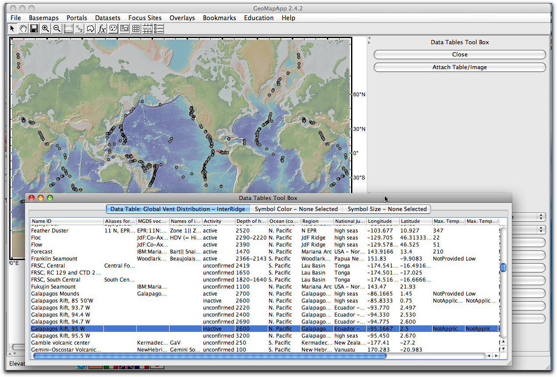Viewport: 557px width, 377px height.
Task: Activate the hand pan tool
Action: click(23, 28)
